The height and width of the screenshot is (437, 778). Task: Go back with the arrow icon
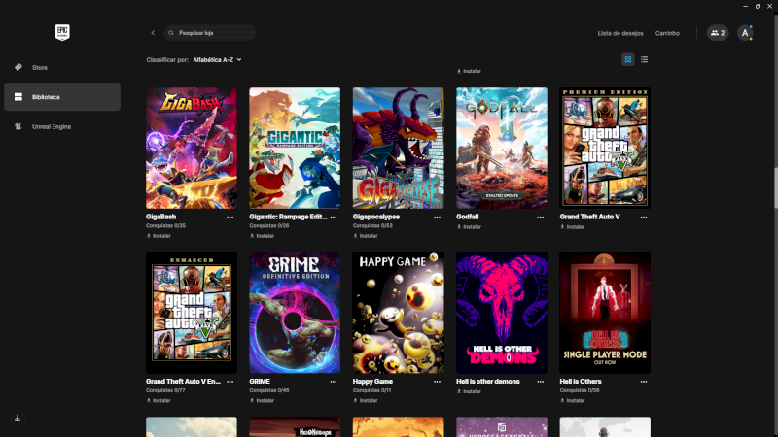coord(153,33)
